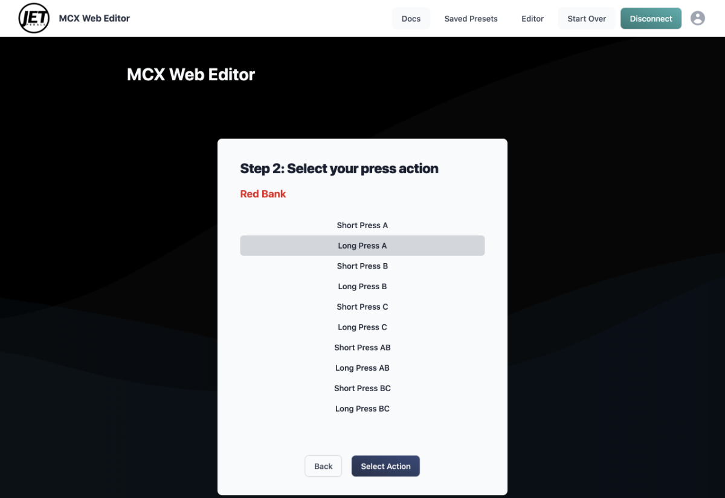Click the Step 2 heading text

click(339, 168)
